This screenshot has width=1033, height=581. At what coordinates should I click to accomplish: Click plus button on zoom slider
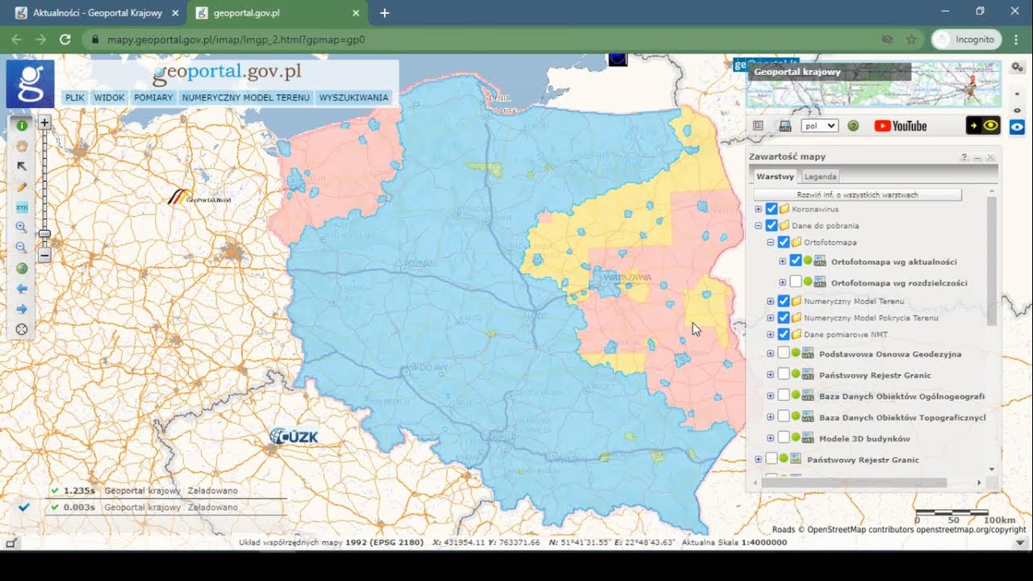pyautogui.click(x=44, y=123)
